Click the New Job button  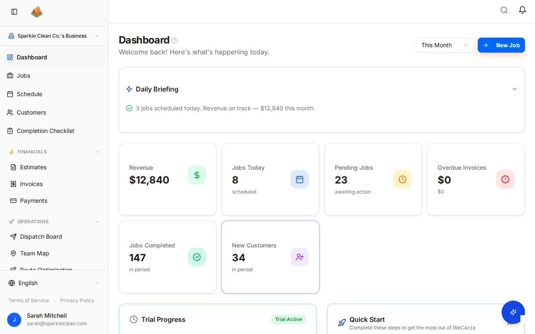[x=501, y=45]
